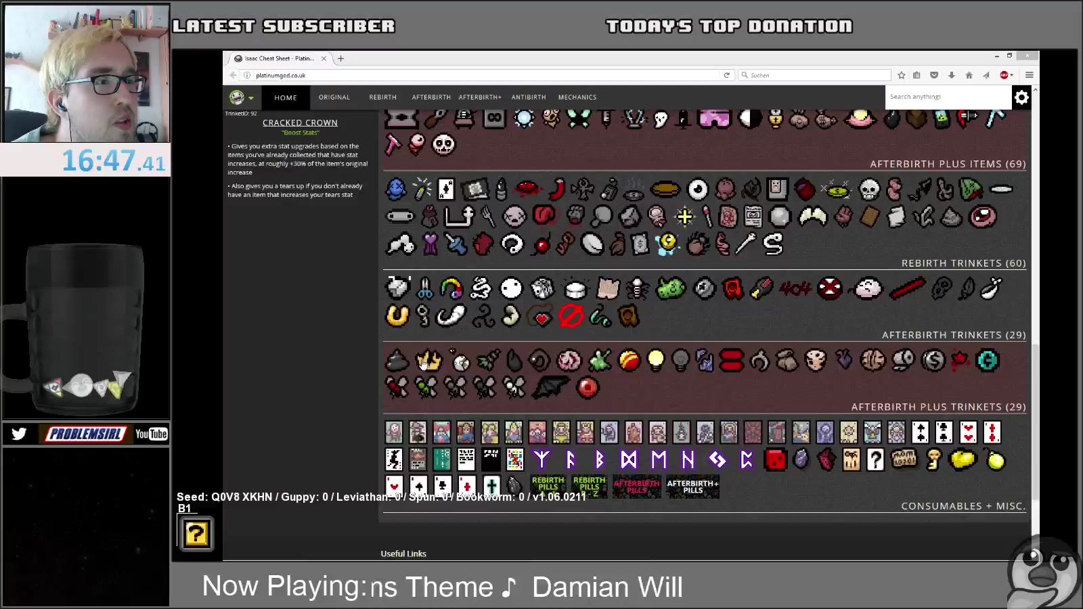Screen dimensions: 1083x609
Task: Click the sparkling yellow plus item
Action: pos(684,217)
